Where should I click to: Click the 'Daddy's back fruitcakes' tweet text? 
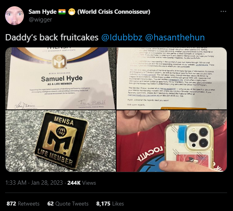click(x=52, y=37)
